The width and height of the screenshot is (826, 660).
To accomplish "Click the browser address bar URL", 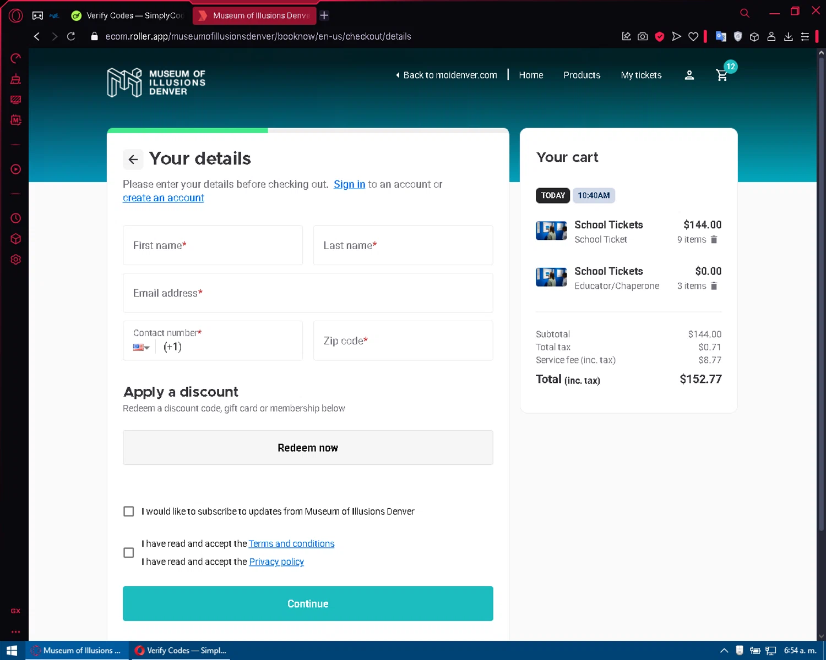I will point(258,36).
